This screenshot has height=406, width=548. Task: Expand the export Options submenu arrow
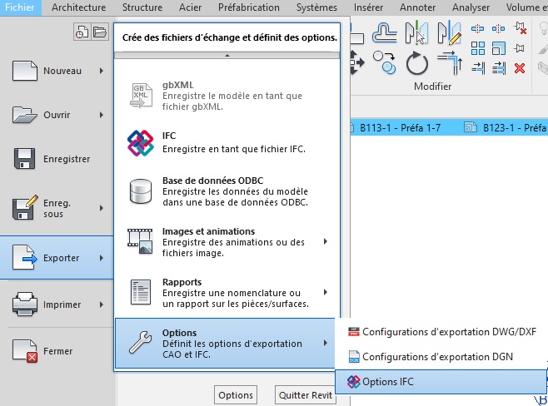(x=326, y=343)
